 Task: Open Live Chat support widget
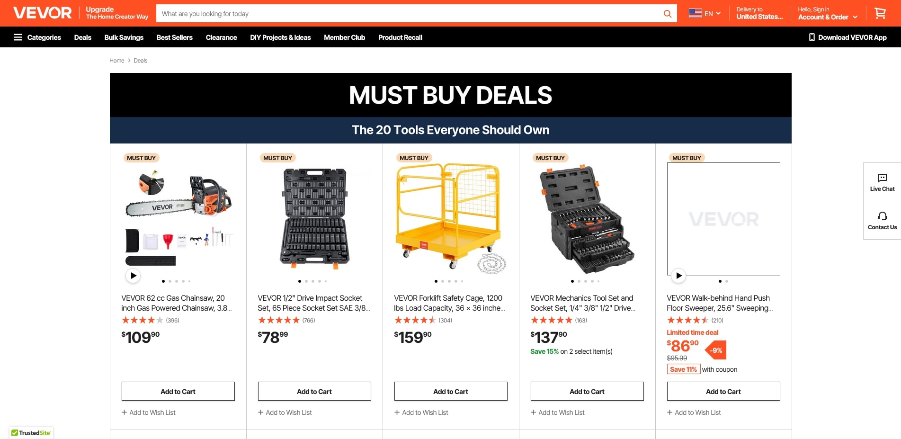point(882,182)
